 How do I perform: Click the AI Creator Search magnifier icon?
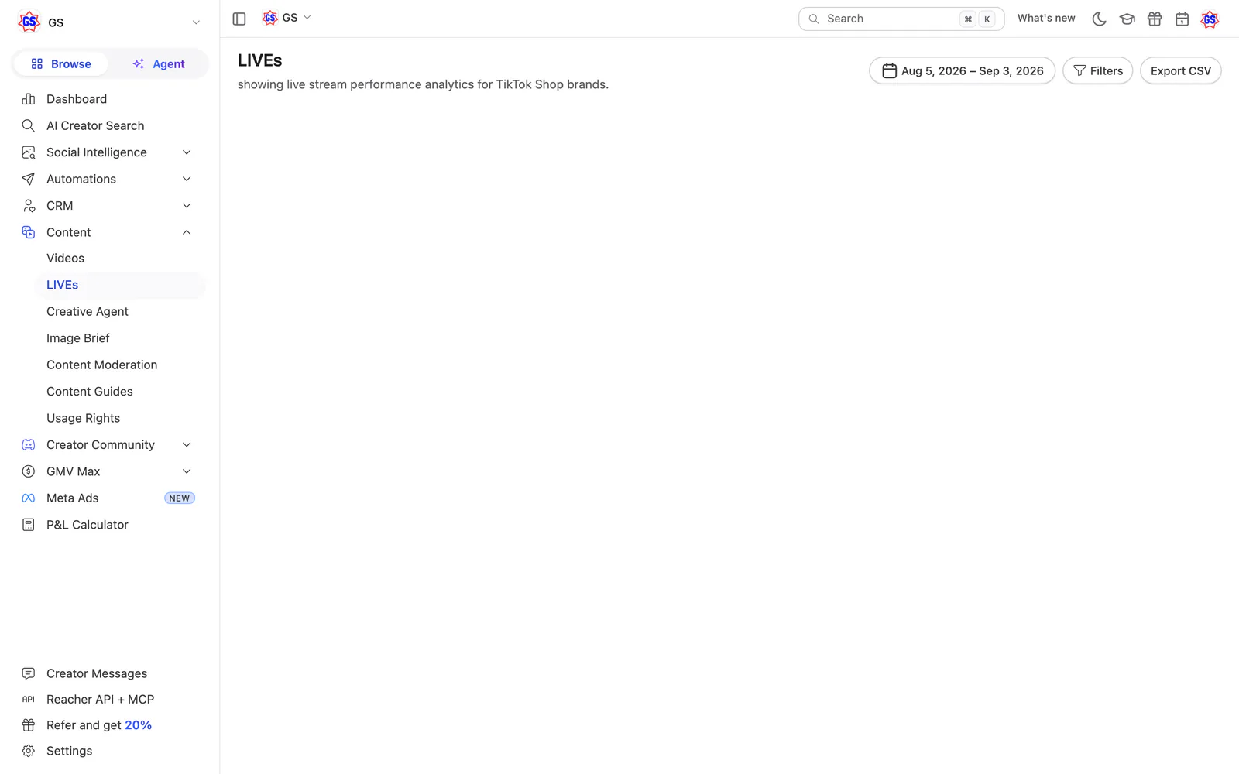pos(29,125)
